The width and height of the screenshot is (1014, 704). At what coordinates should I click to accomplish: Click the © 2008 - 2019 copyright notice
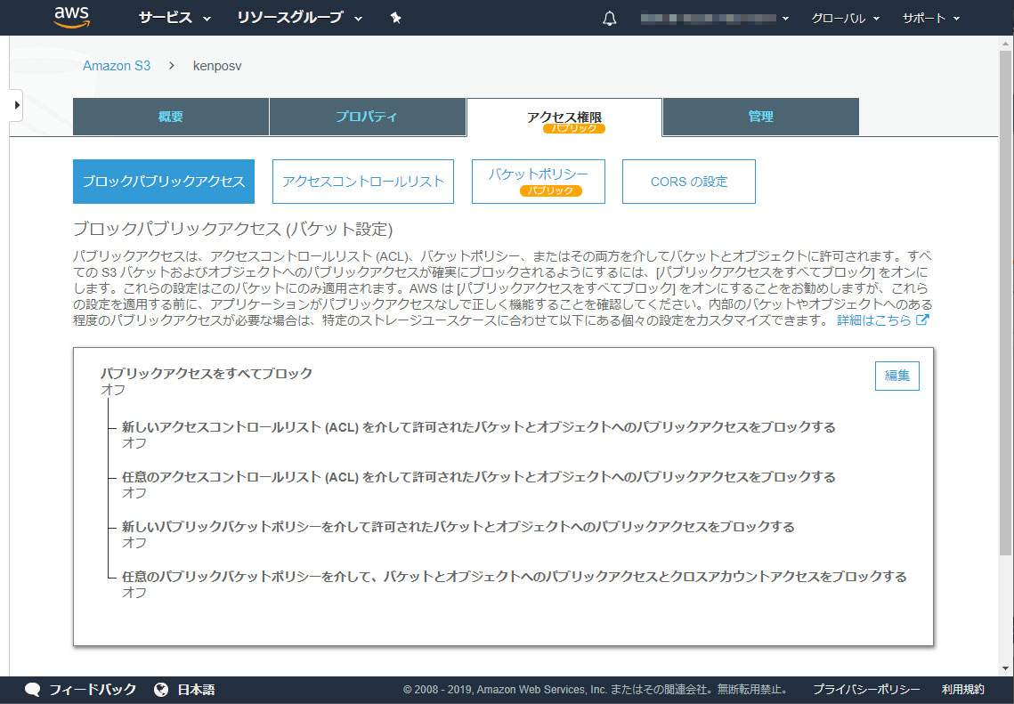[x=596, y=690]
